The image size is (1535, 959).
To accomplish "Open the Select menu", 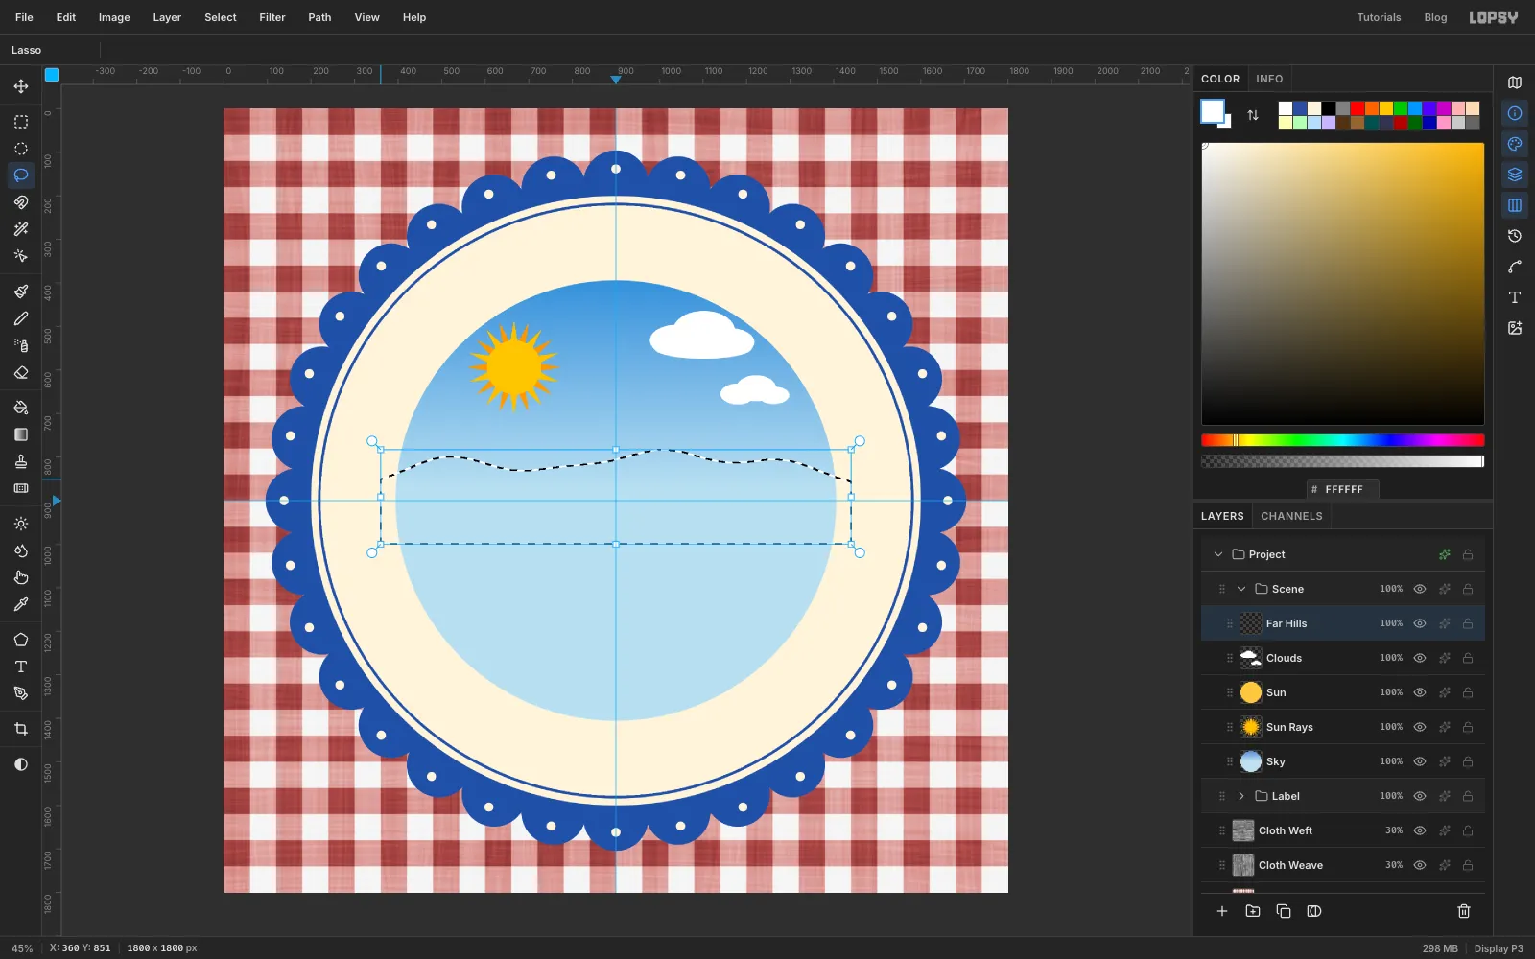I will click(x=220, y=17).
